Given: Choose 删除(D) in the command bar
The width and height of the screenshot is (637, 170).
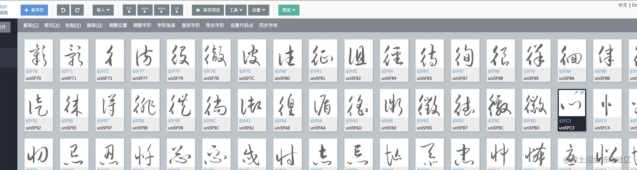Looking at the screenshot, I should click(94, 25).
